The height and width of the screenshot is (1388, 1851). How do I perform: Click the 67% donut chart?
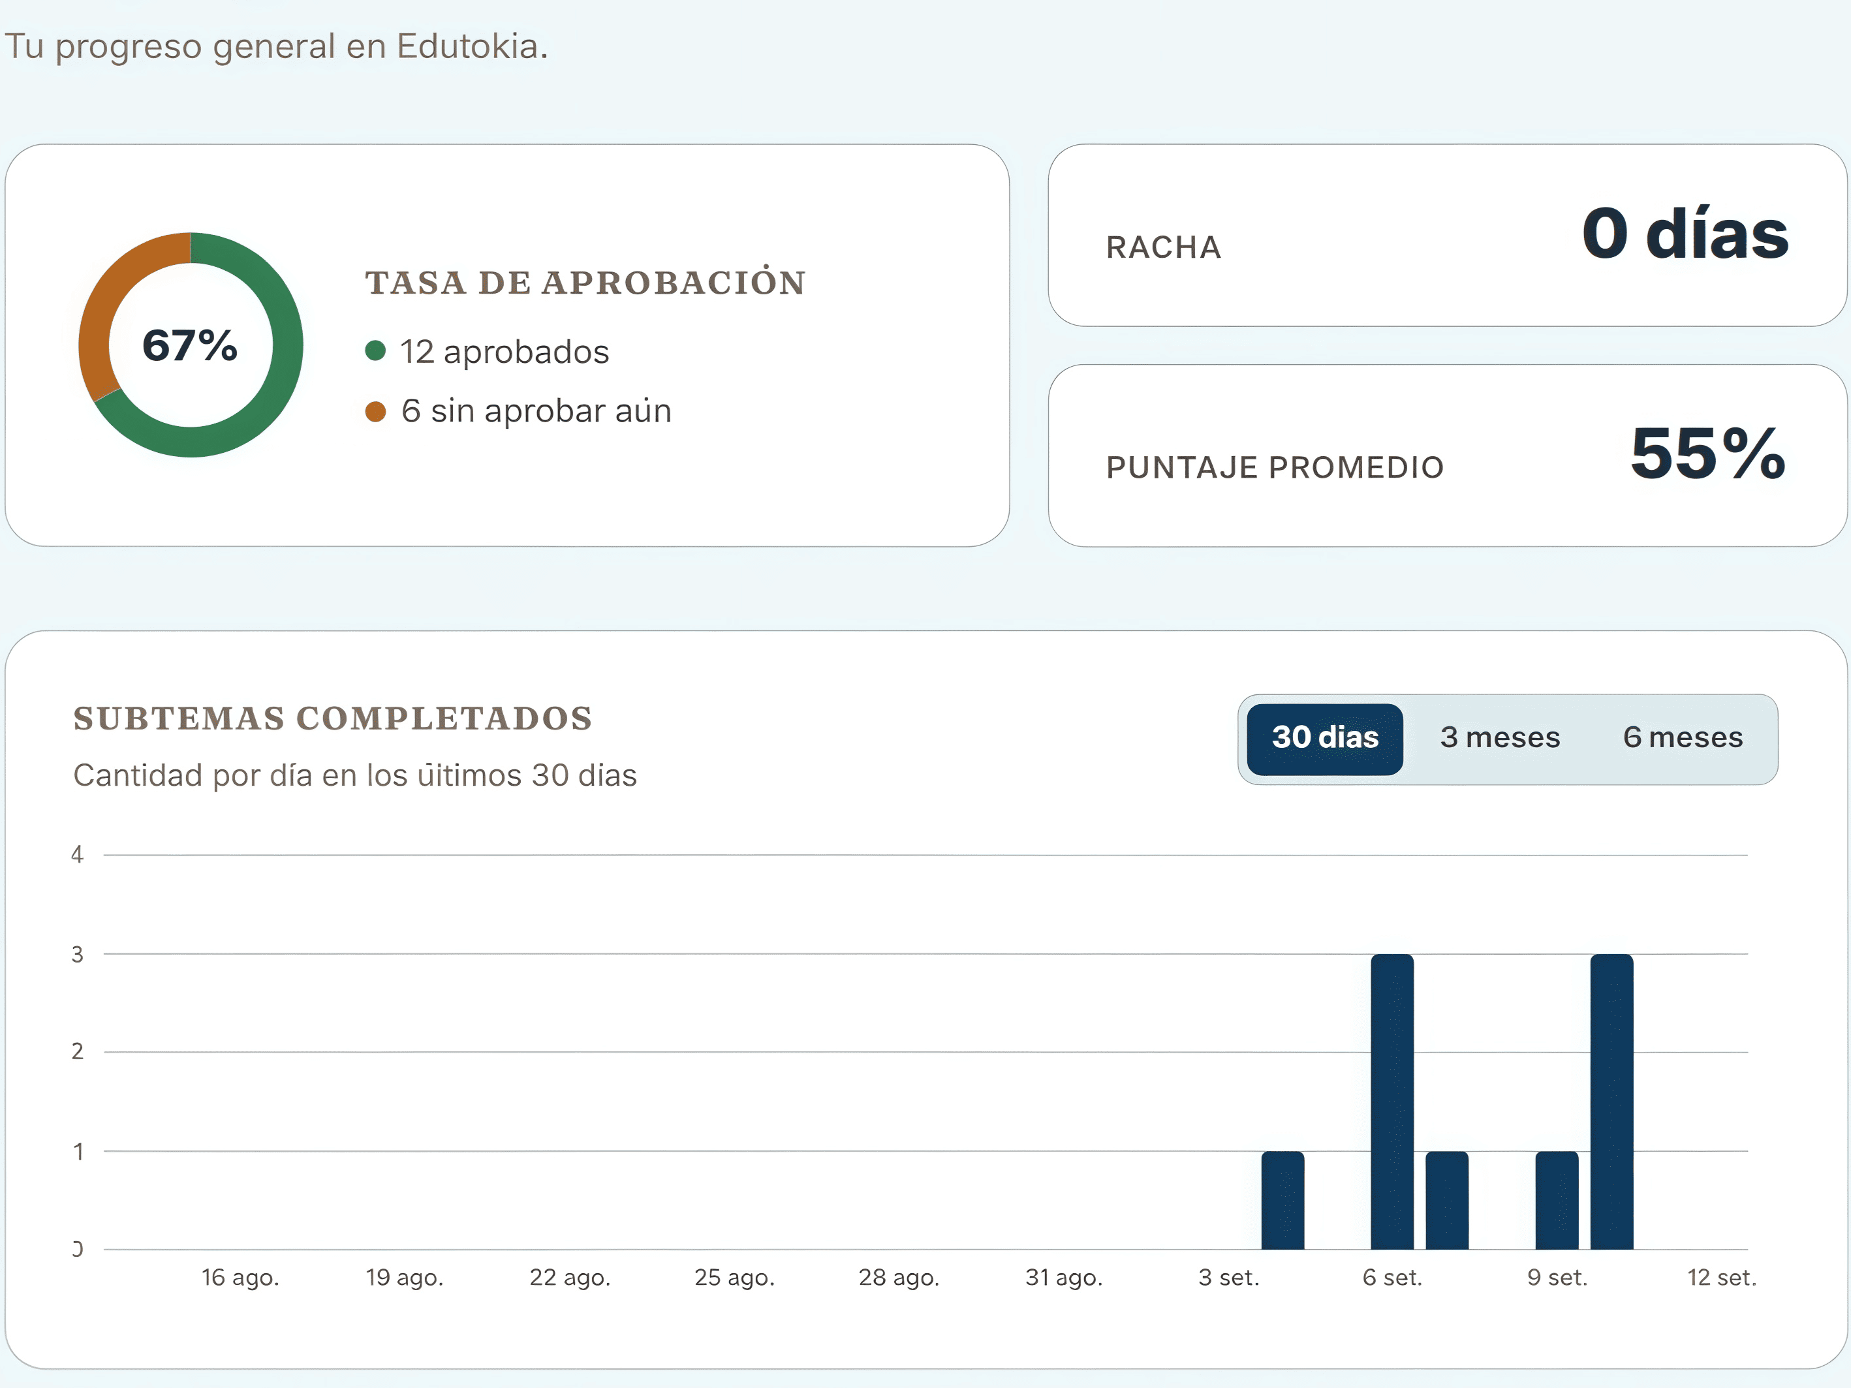pyautogui.click(x=191, y=345)
